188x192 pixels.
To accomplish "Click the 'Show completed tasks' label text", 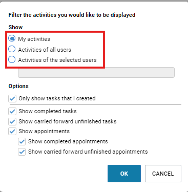I will pyautogui.click(x=48, y=111).
